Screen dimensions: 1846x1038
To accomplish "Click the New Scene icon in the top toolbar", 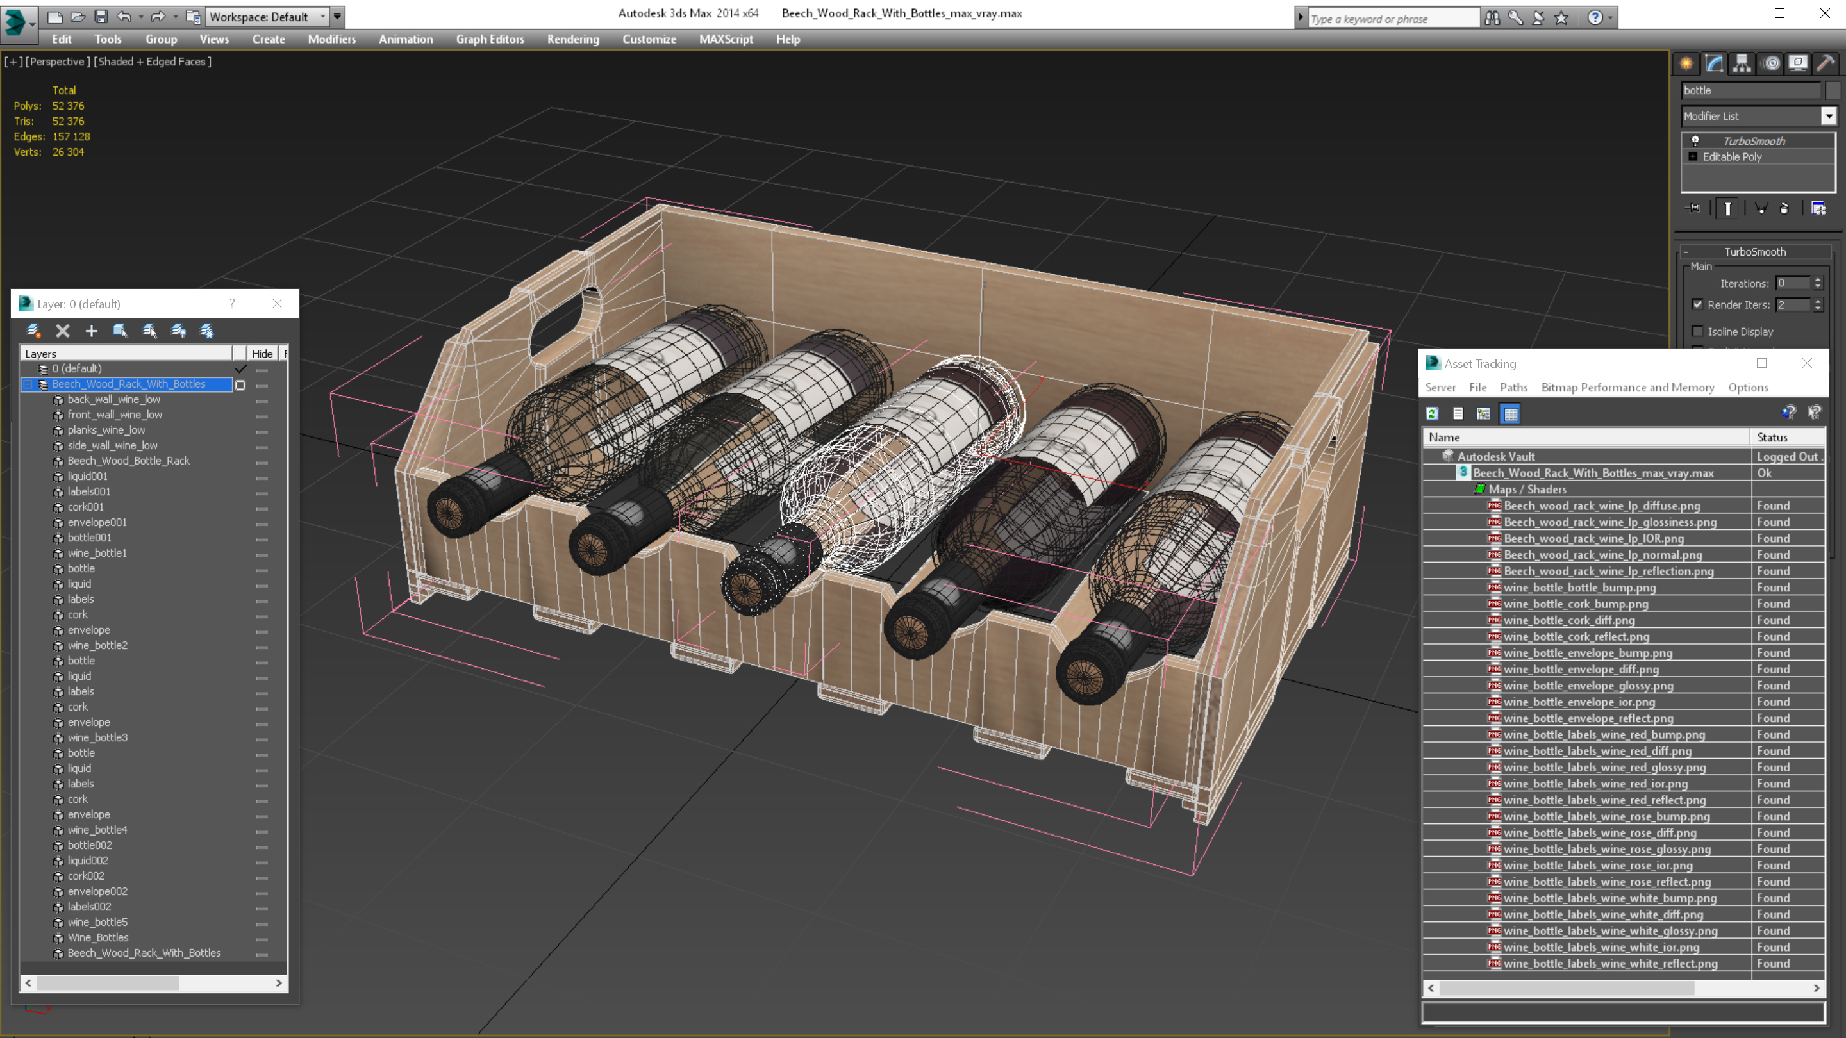I will coord(54,17).
